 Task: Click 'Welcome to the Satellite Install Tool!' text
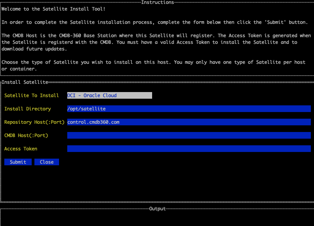pyautogui.click(x=53, y=9)
